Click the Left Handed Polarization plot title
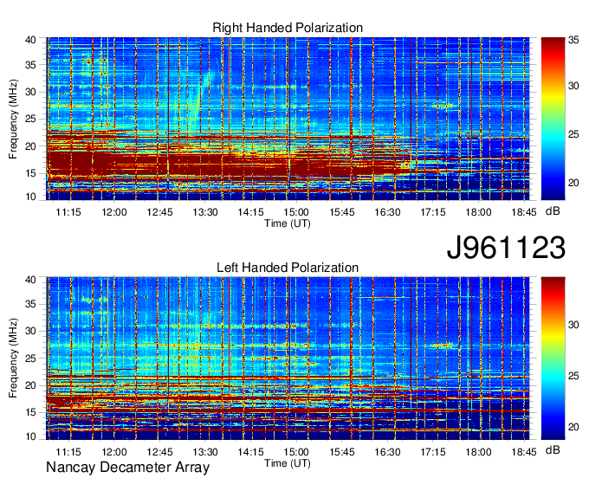The image size is (589, 478). 288,268
